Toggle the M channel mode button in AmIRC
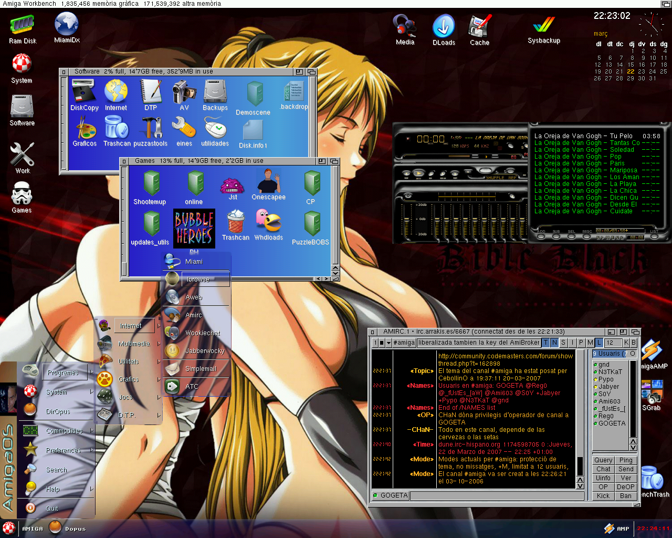This screenshot has width=672, height=538. (590, 343)
